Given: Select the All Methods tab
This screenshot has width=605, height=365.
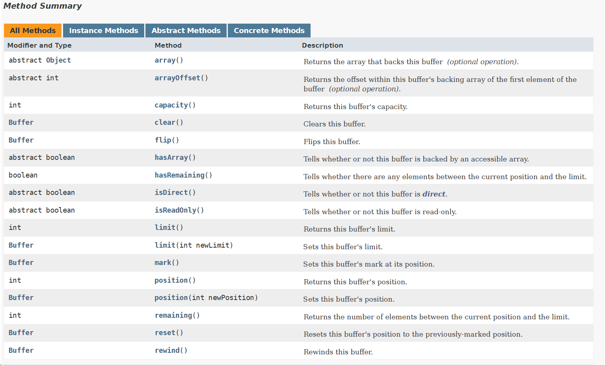Looking at the screenshot, I should [x=32, y=30].
